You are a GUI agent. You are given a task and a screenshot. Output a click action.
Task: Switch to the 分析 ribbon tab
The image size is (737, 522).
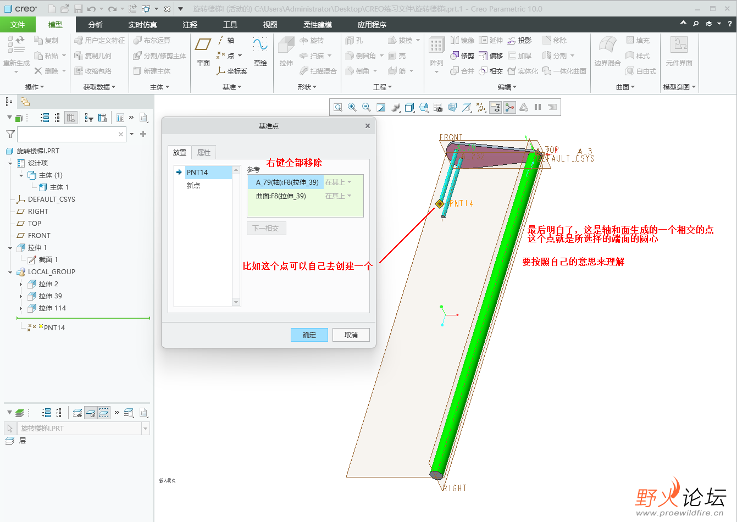click(96, 25)
